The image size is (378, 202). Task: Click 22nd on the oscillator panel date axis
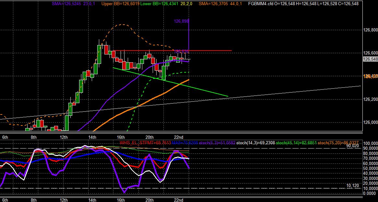pos(179,200)
